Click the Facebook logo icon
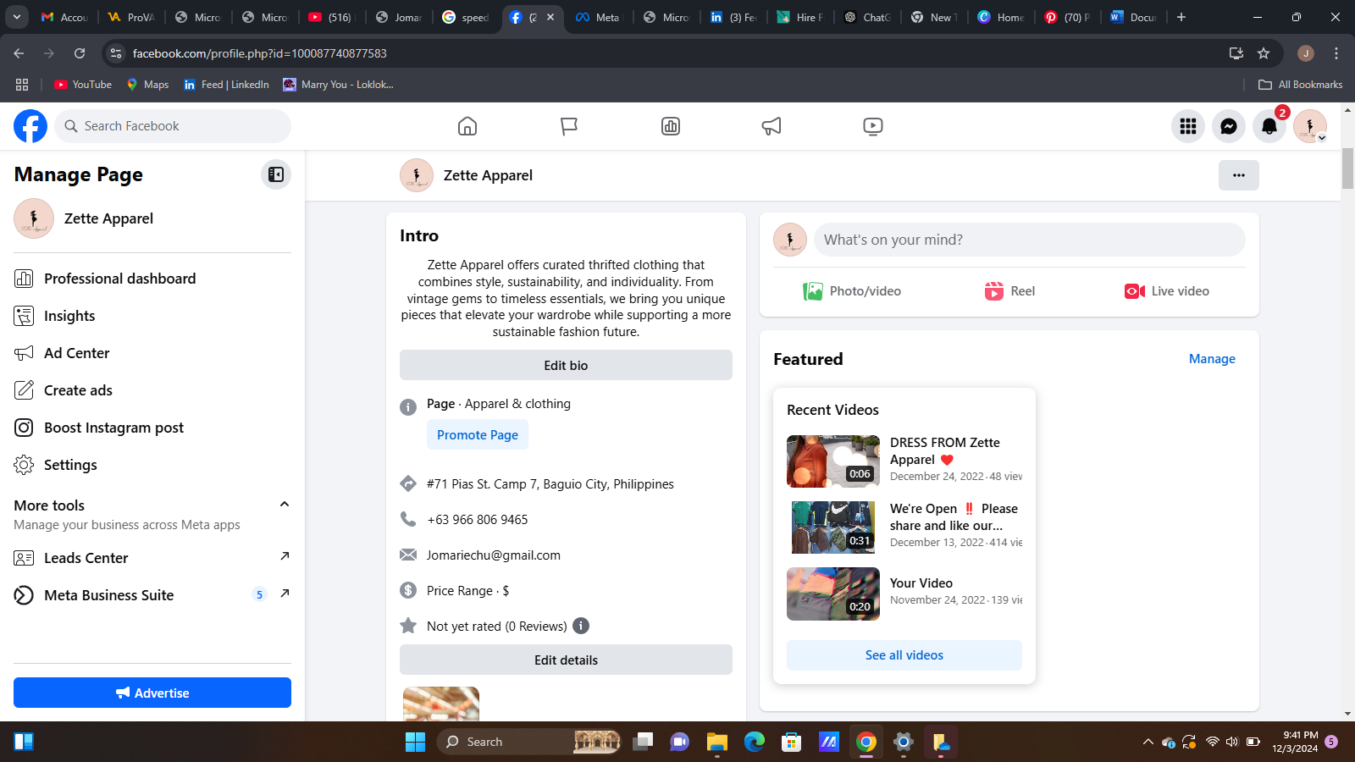The image size is (1355, 762). [x=30, y=126]
